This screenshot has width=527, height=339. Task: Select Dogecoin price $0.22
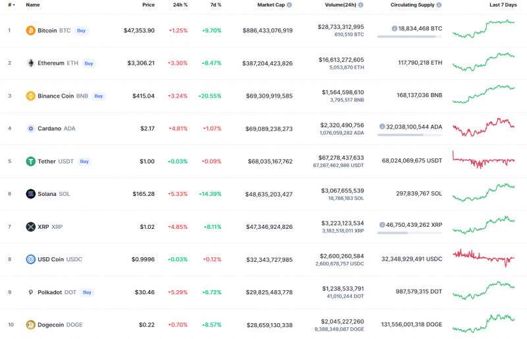pyautogui.click(x=147, y=325)
